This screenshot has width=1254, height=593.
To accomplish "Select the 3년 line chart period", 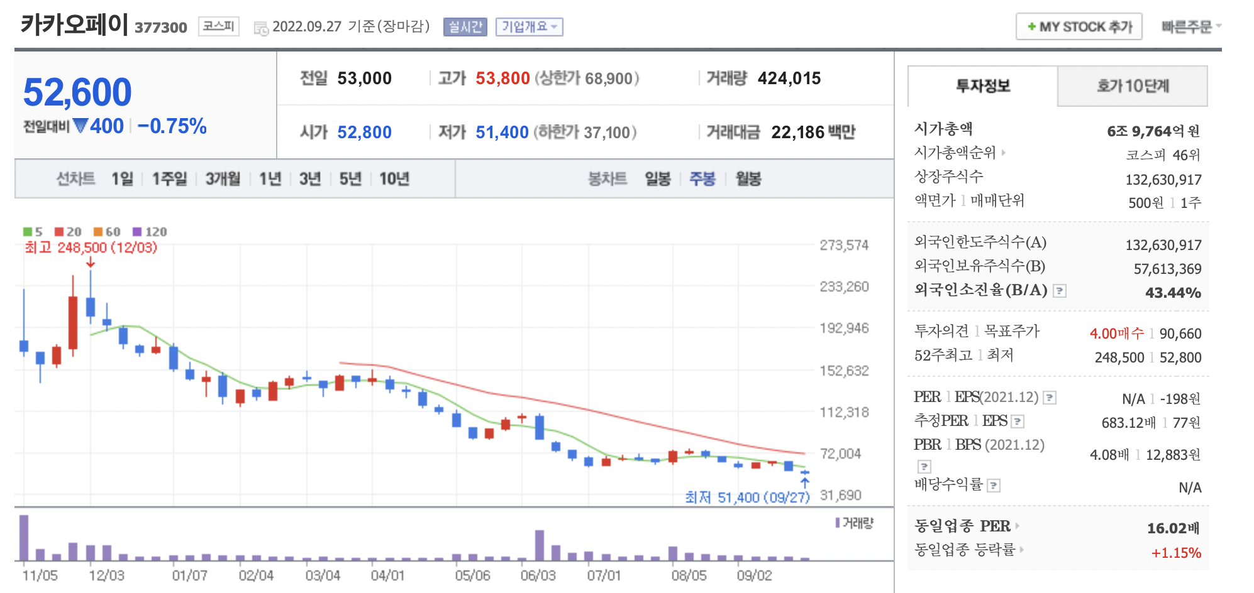I will click(x=310, y=179).
